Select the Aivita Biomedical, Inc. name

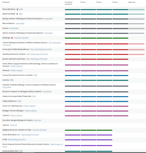pyautogui.click(x=11, y=135)
